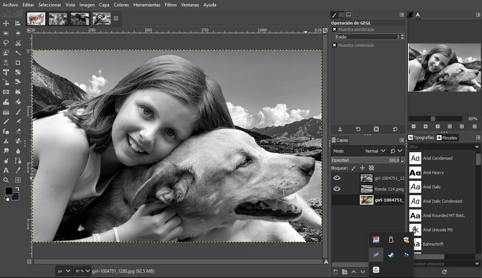The width and height of the screenshot is (482, 278).
Task: Open the px unit dropdown
Action: click(64, 271)
